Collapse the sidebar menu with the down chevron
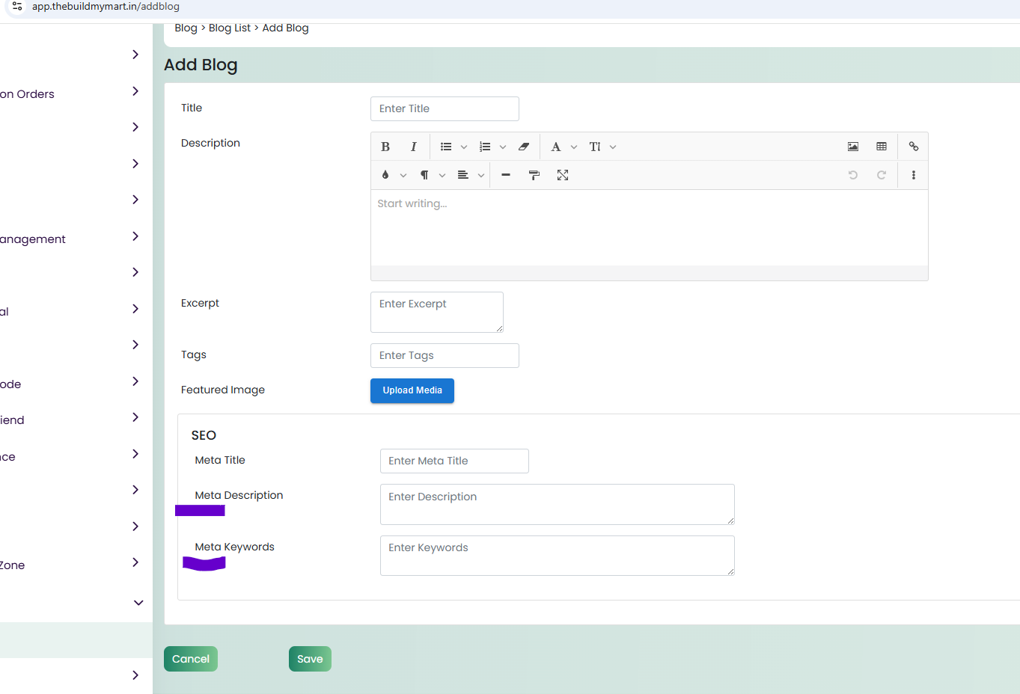 (138, 603)
